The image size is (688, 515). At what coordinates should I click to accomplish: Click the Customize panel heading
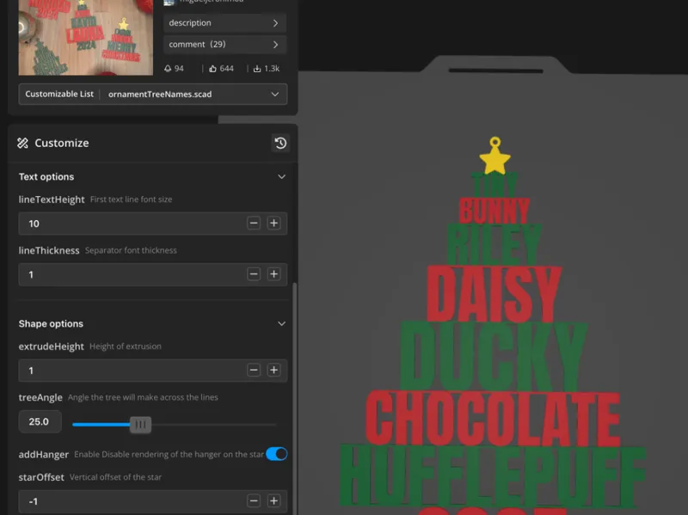[x=61, y=143]
